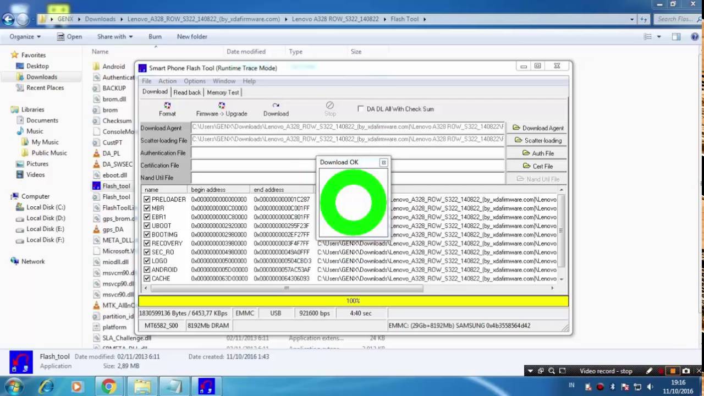Select the Flash_tool application file with blue icon
704x396 pixels.
[112, 186]
